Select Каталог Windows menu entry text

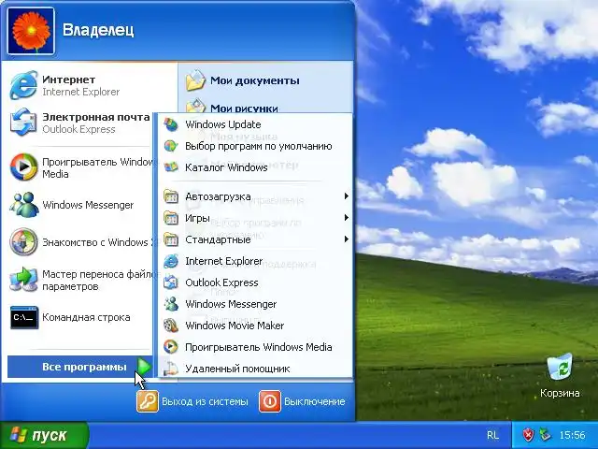(x=226, y=167)
